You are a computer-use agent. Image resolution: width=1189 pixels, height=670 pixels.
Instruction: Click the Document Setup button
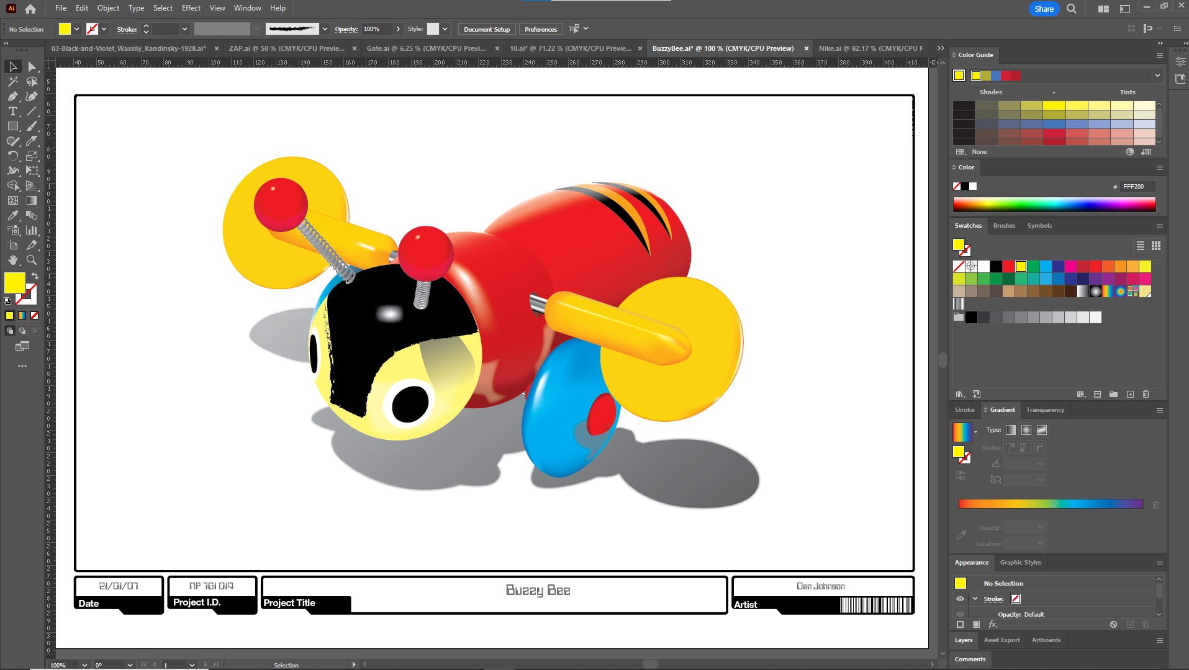[487, 29]
